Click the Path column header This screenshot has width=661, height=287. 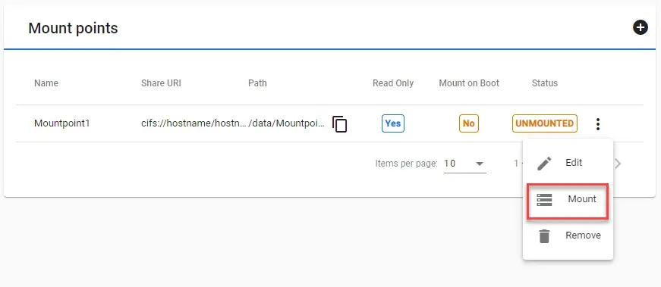point(257,83)
